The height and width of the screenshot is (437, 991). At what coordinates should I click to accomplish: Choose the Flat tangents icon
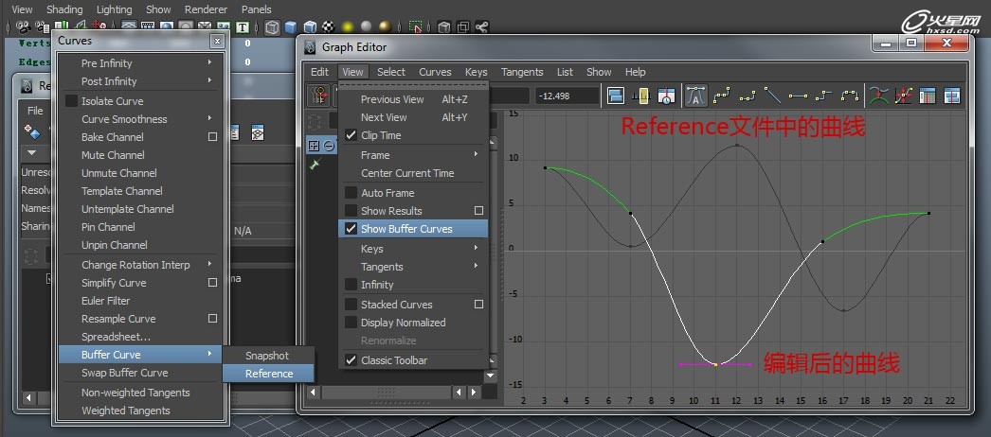point(798,96)
